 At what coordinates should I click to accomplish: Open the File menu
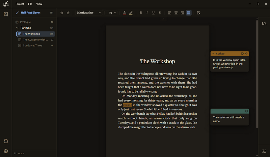(x=30, y=4)
